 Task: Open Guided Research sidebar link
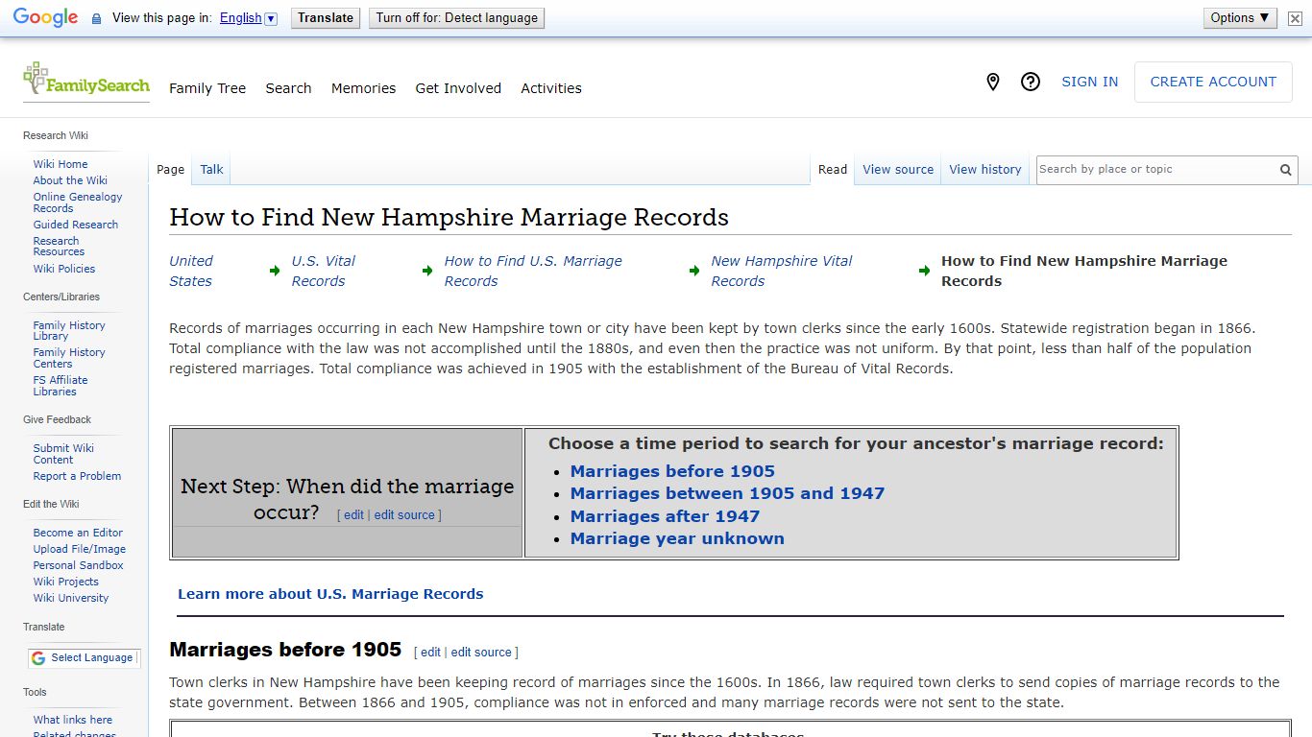click(76, 225)
